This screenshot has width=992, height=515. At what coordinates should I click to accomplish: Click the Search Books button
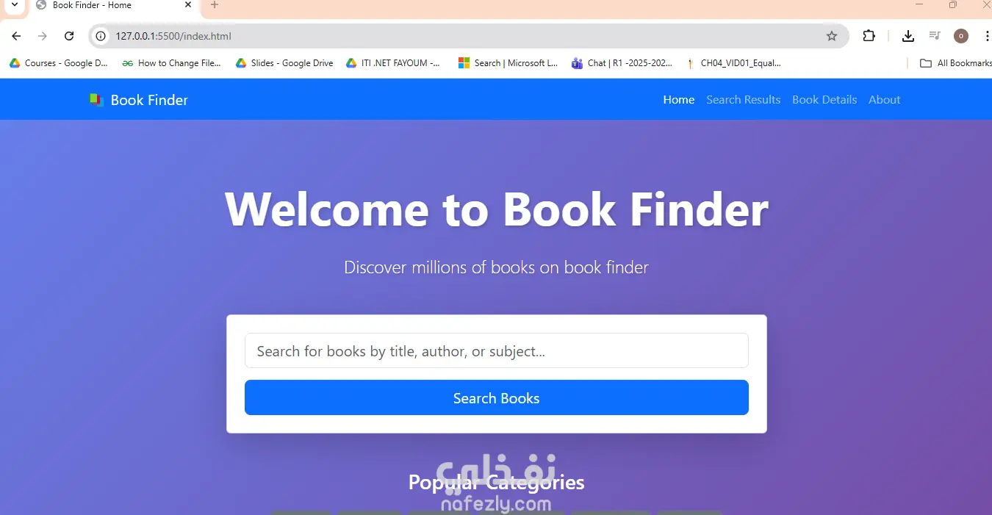[x=497, y=397]
